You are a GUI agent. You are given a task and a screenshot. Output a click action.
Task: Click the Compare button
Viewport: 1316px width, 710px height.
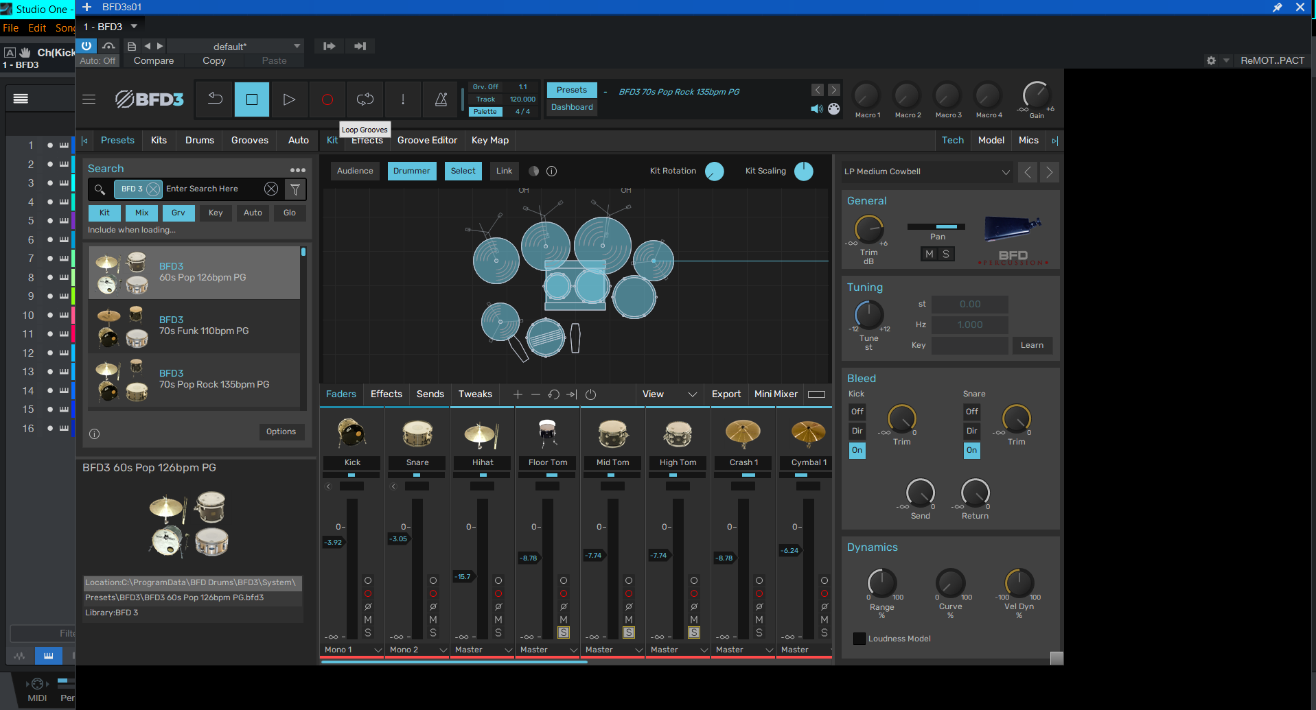154,61
